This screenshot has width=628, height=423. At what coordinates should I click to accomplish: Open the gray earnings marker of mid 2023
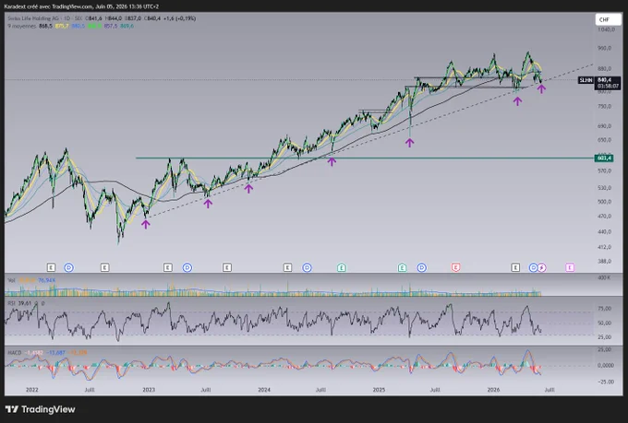pyautogui.click(x=227, y=267)
